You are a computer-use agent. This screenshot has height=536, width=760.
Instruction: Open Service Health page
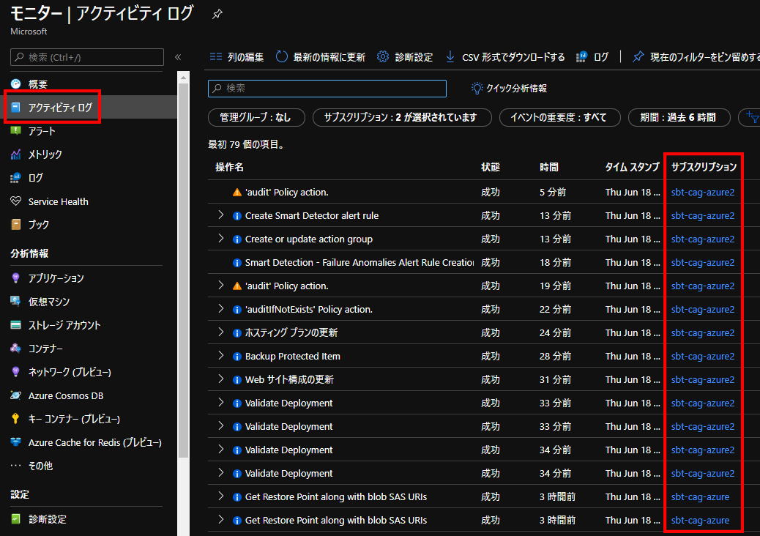tap(58, 201)
